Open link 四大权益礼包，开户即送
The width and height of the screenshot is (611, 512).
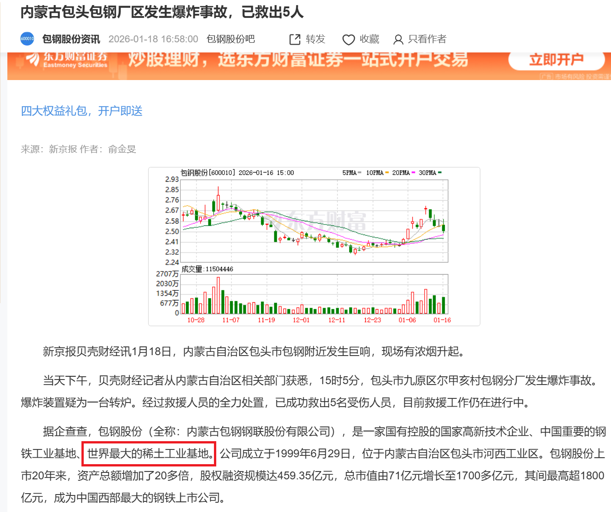pyautogui.click(x=82, y=111)
